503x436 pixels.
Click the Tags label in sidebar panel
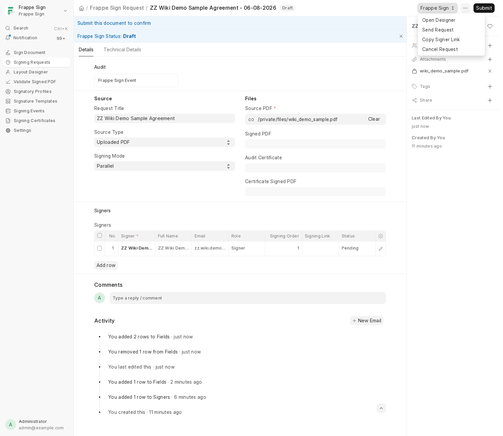pos(425,87)
